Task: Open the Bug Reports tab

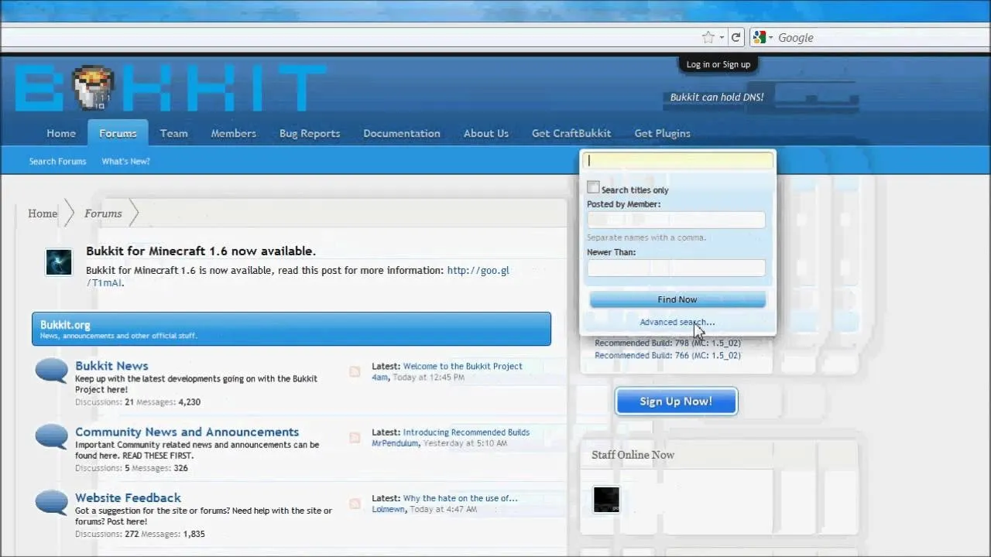Action: [x=310, y=133]
